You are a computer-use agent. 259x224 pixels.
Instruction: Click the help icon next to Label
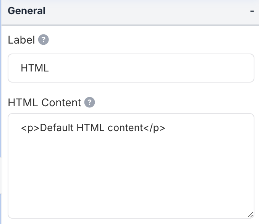click(44, 40)
